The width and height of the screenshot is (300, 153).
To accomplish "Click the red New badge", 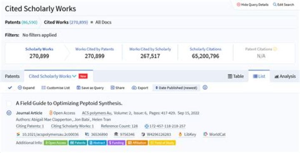I will tap(83, 76).
